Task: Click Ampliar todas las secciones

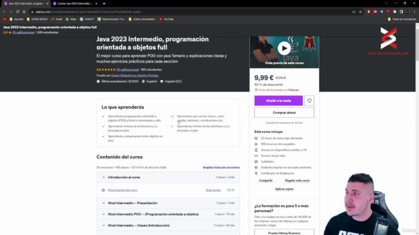Action: click(x=221, y=167)
